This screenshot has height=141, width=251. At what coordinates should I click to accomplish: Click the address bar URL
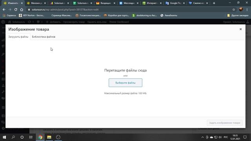[x=65, y=9]
